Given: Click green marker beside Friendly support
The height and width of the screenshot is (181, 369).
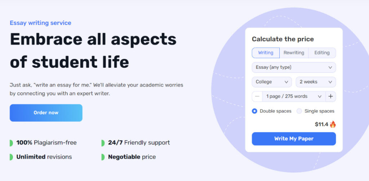Looking at the screenshot, I should (x=103, y=143).
